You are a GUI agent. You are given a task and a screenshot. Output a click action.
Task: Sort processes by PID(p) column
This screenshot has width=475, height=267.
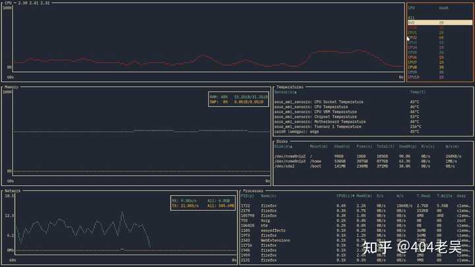point(247,196)
